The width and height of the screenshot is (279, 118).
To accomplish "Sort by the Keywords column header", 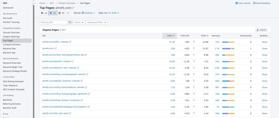I will coord(216,36).
